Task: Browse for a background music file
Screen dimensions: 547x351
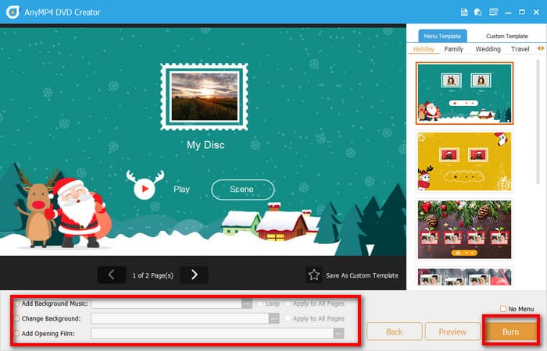Action: coord(247,303)
